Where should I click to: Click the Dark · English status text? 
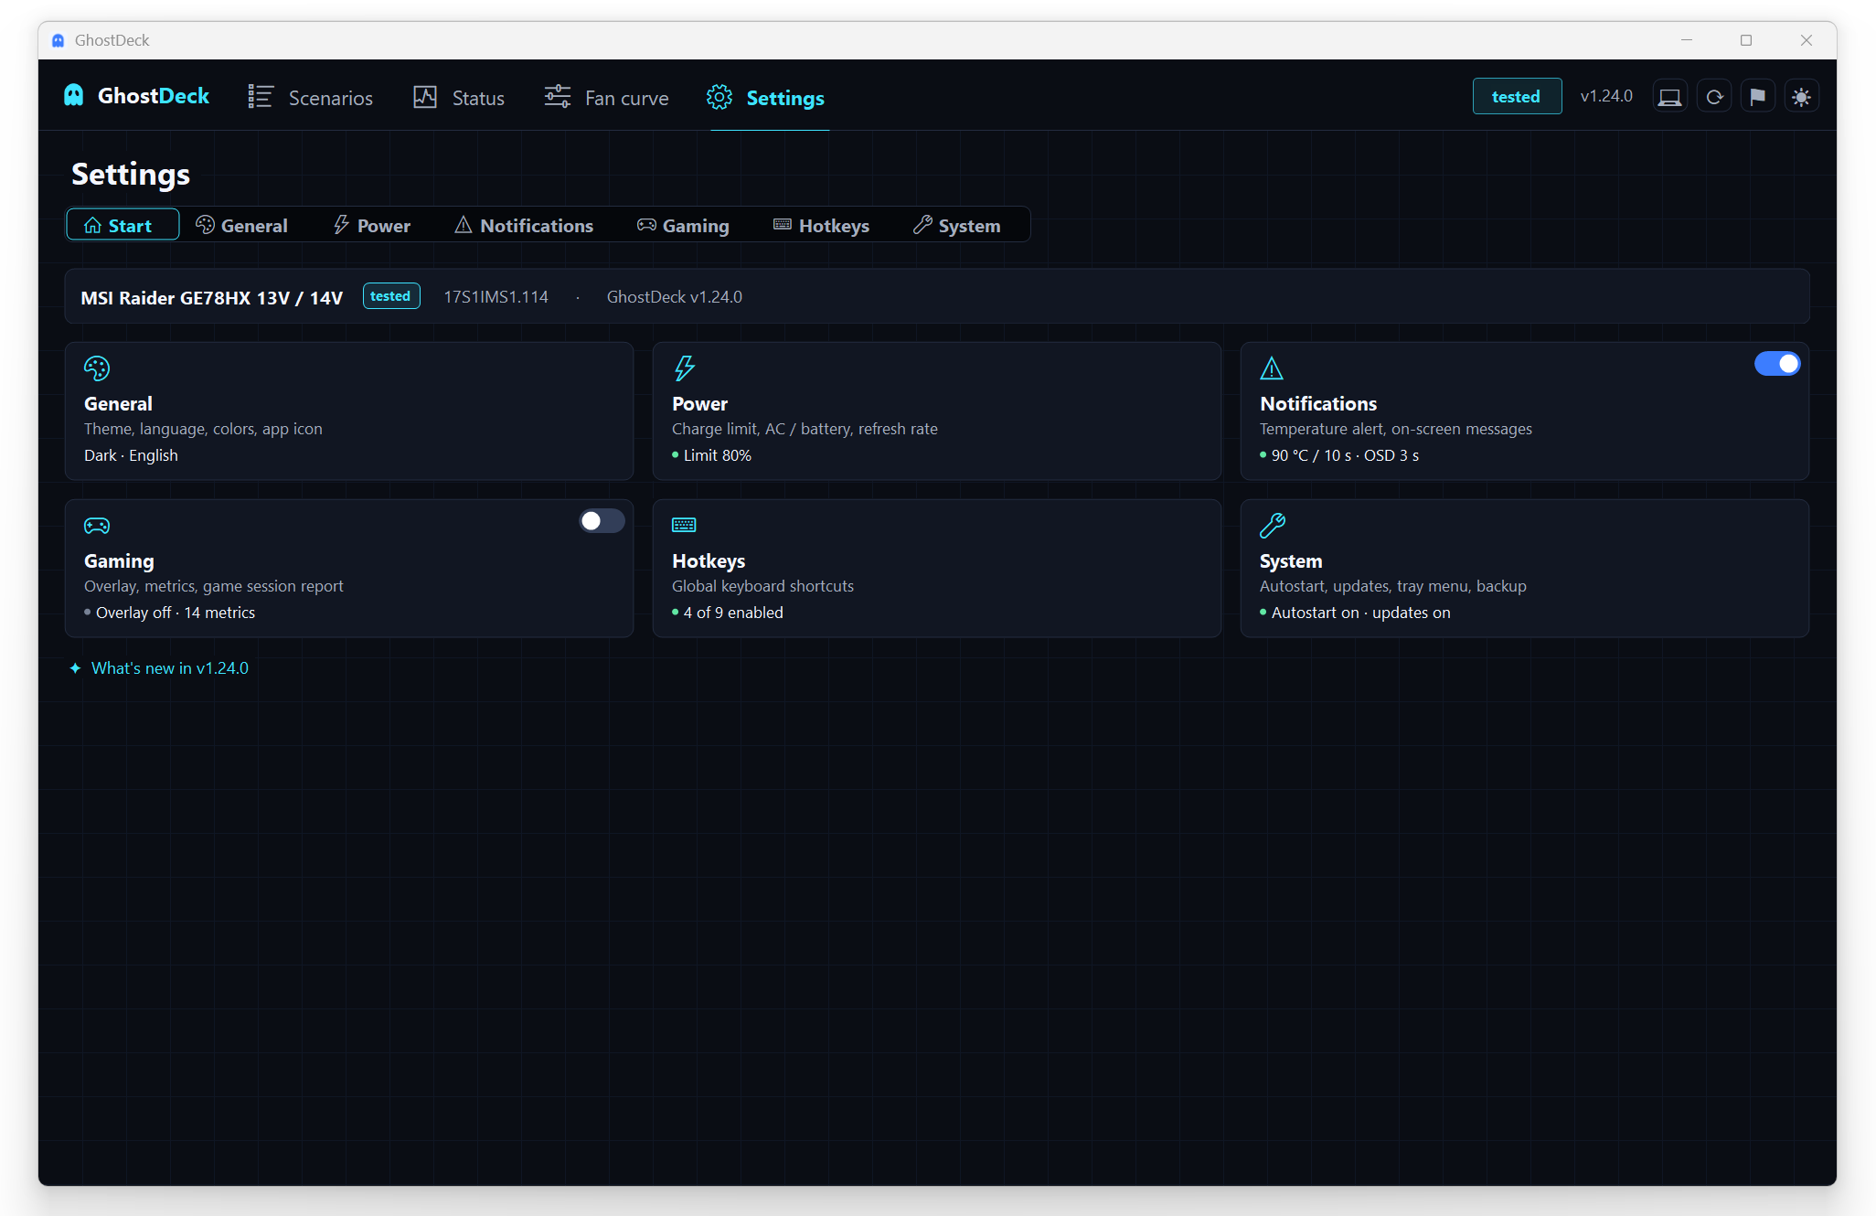[x=131, y=455]
